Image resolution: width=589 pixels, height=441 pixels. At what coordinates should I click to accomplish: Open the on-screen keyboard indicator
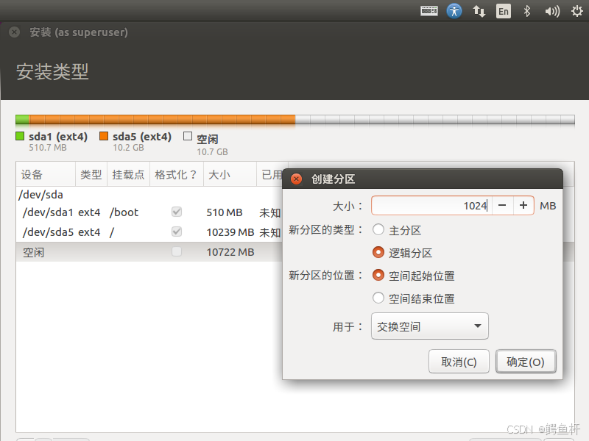(429, 11)
